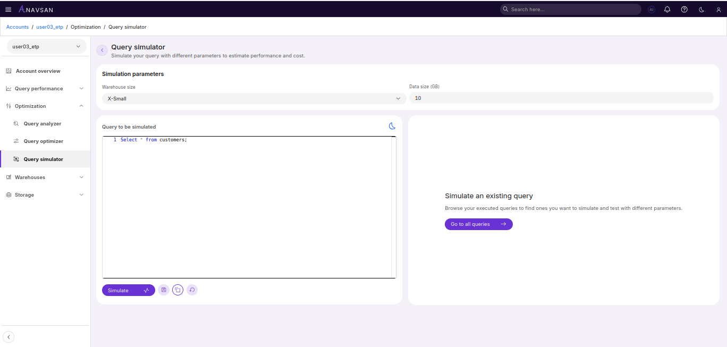Image resolution: width=727 pixels, height=347 pixels.
Task: Open the Warehouse size dropdown
Action: click(x=253, y=98)
